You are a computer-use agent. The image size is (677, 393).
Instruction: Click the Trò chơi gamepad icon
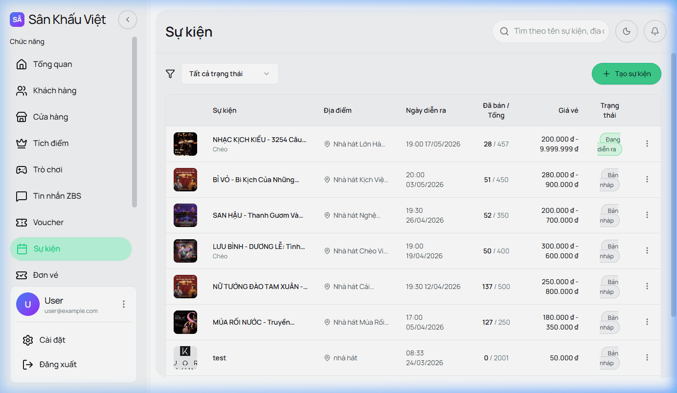point(22,170)
